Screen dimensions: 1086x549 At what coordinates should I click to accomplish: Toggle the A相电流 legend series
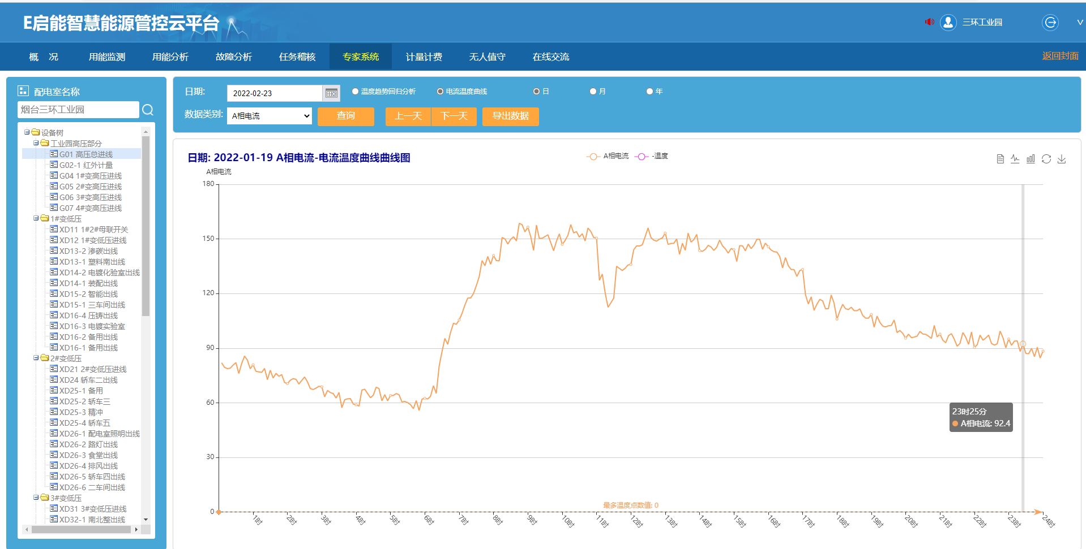click(x=608, y=156)
